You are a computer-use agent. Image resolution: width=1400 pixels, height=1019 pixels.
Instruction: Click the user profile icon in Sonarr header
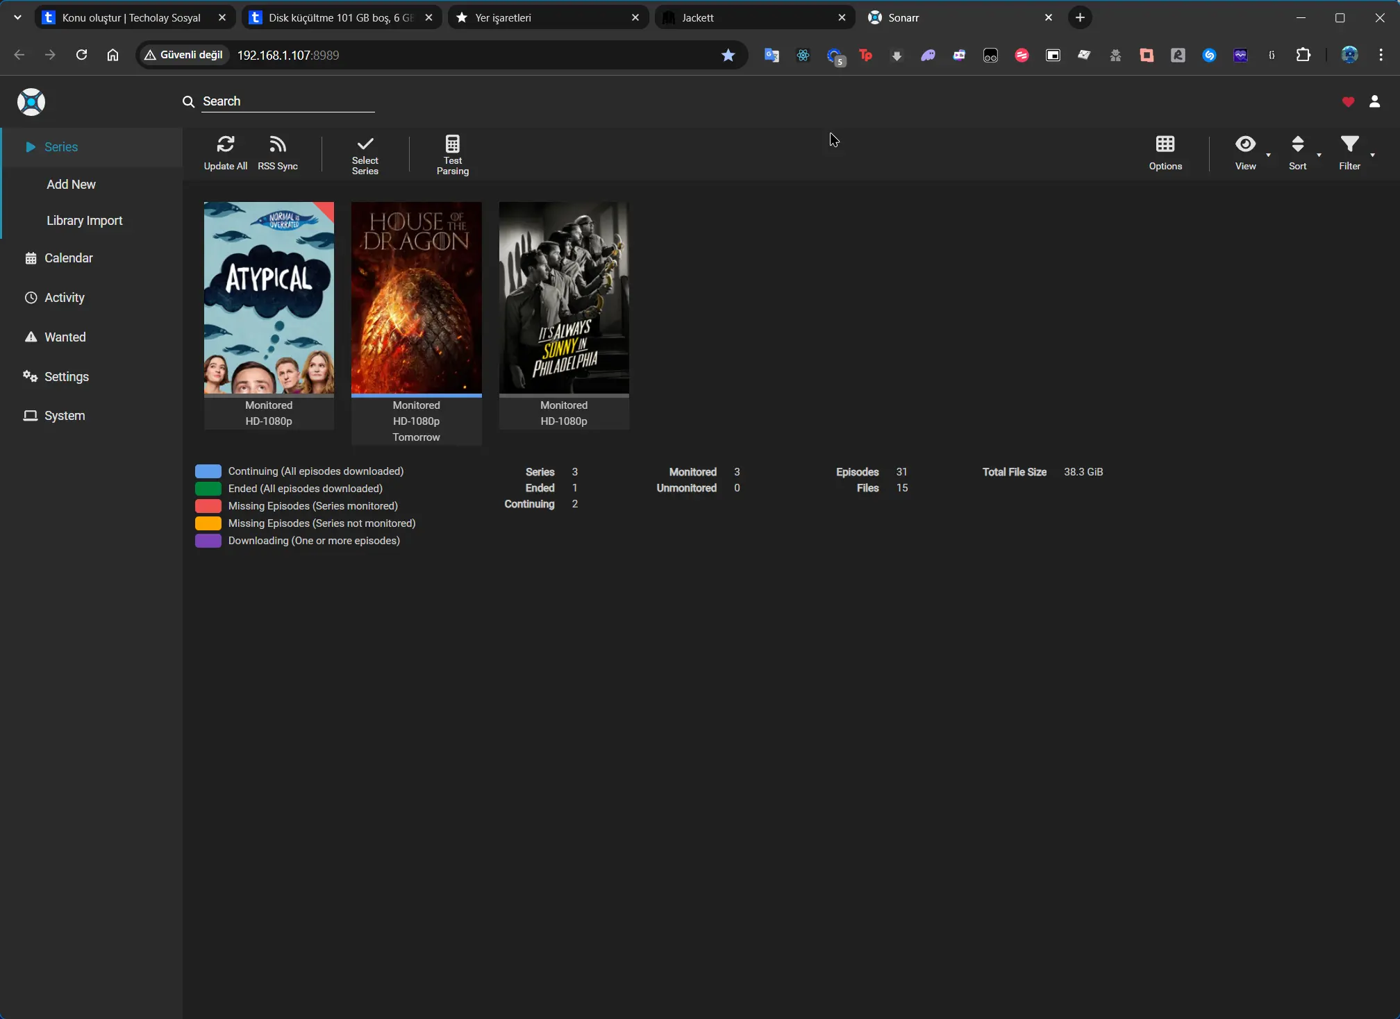[1374, 101]
